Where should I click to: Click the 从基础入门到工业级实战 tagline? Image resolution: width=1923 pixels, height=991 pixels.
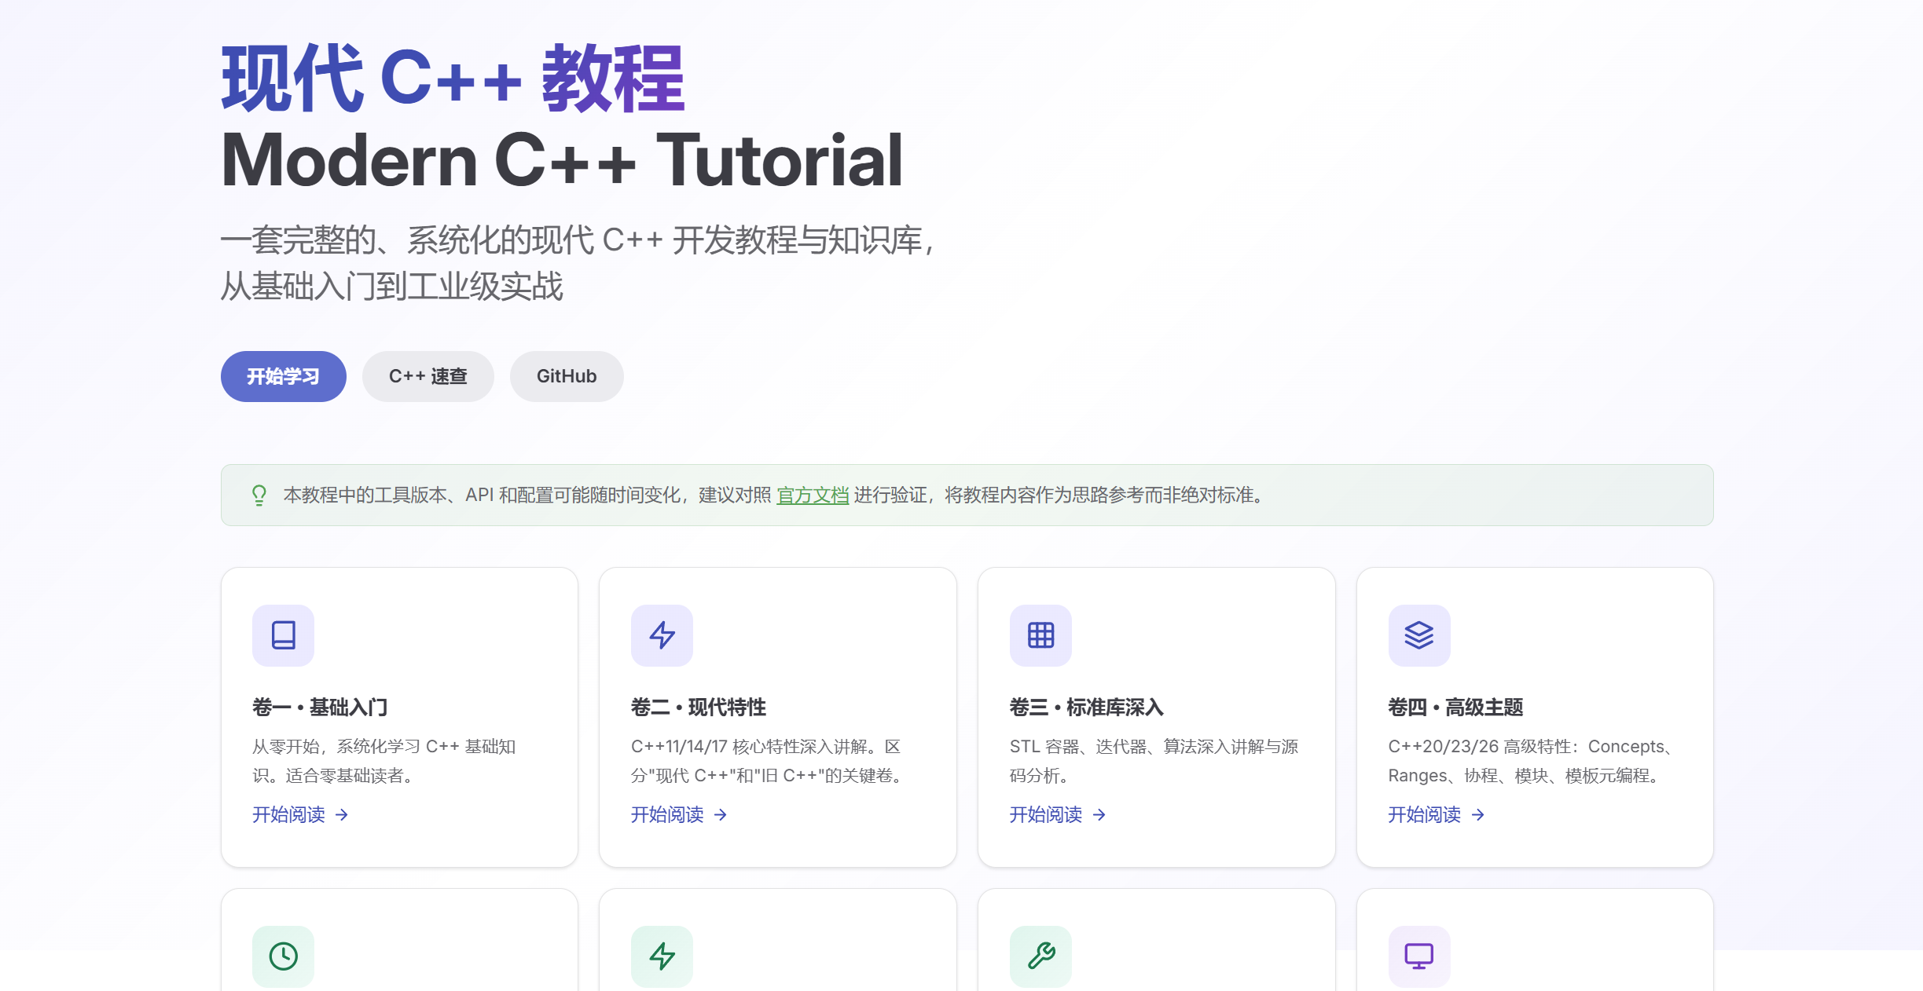click(x=391, y=287)
